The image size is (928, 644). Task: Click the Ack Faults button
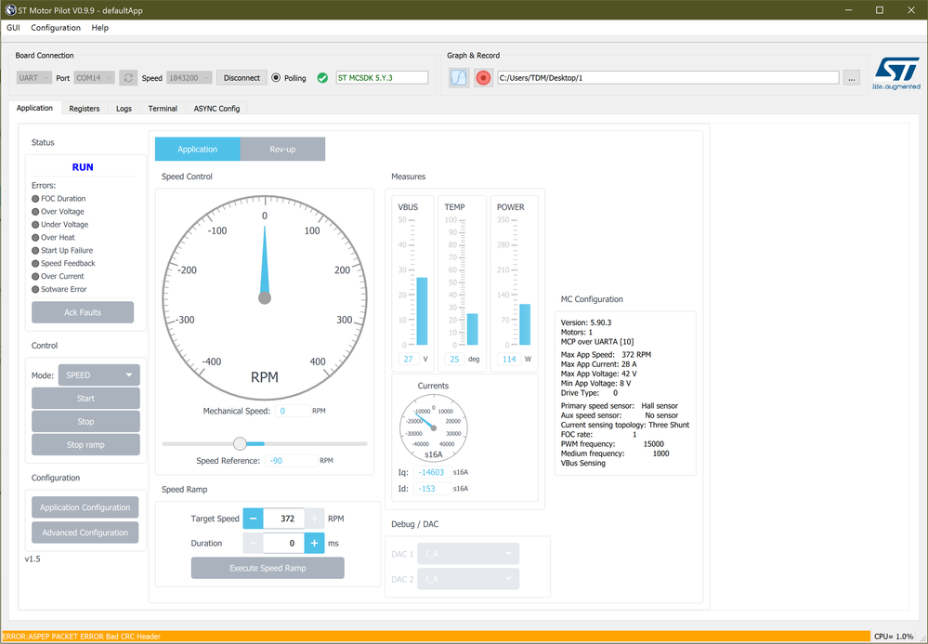coord(83,312)
